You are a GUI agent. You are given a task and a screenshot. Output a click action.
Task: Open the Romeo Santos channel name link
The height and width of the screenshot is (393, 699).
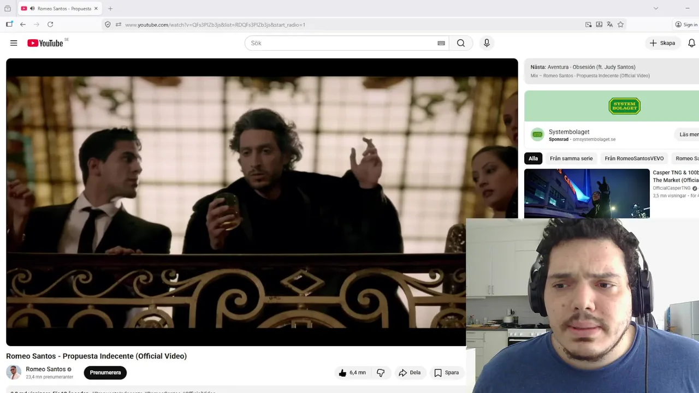[45, 369]
